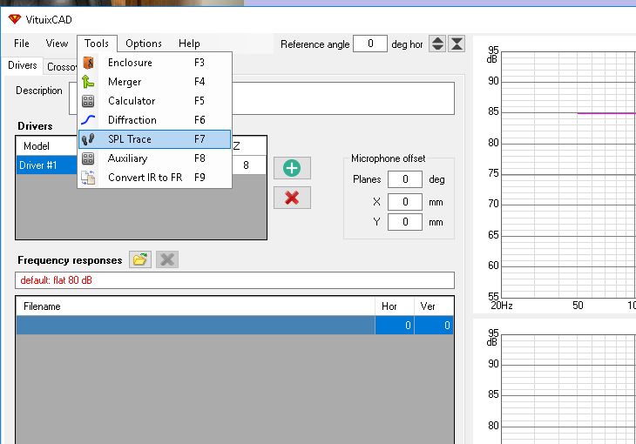Click the Hor column header
This screenshot has width=636, height=444.
(395, 306)
